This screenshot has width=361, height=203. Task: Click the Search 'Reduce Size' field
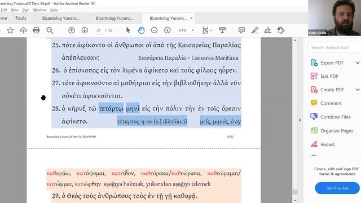(334, 47)
